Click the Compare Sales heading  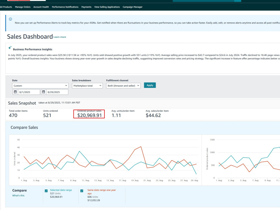(x=24, y=127)
